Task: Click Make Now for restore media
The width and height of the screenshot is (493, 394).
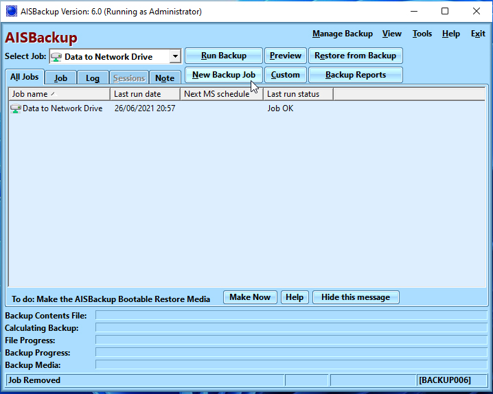Action: [250, 297]
